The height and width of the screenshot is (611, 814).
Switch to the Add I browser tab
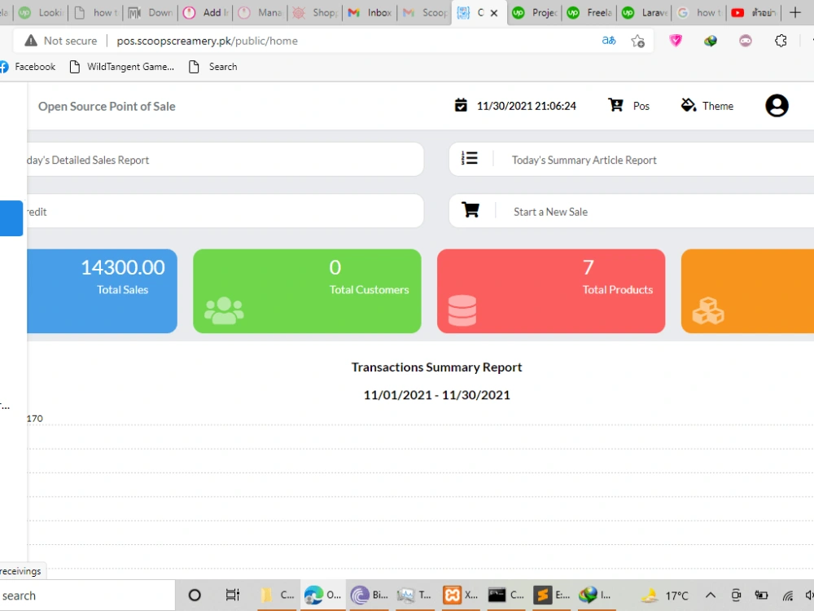(206, 12)
